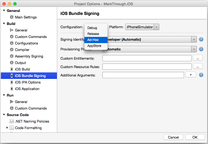
Task: Open the Provisioning Profile dropdown
Action: (x=194, y=49)
